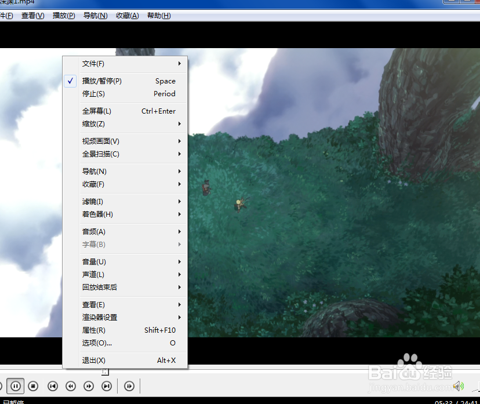
Task: Select 停止(S) in context menu
Action: tap(125, 94)
